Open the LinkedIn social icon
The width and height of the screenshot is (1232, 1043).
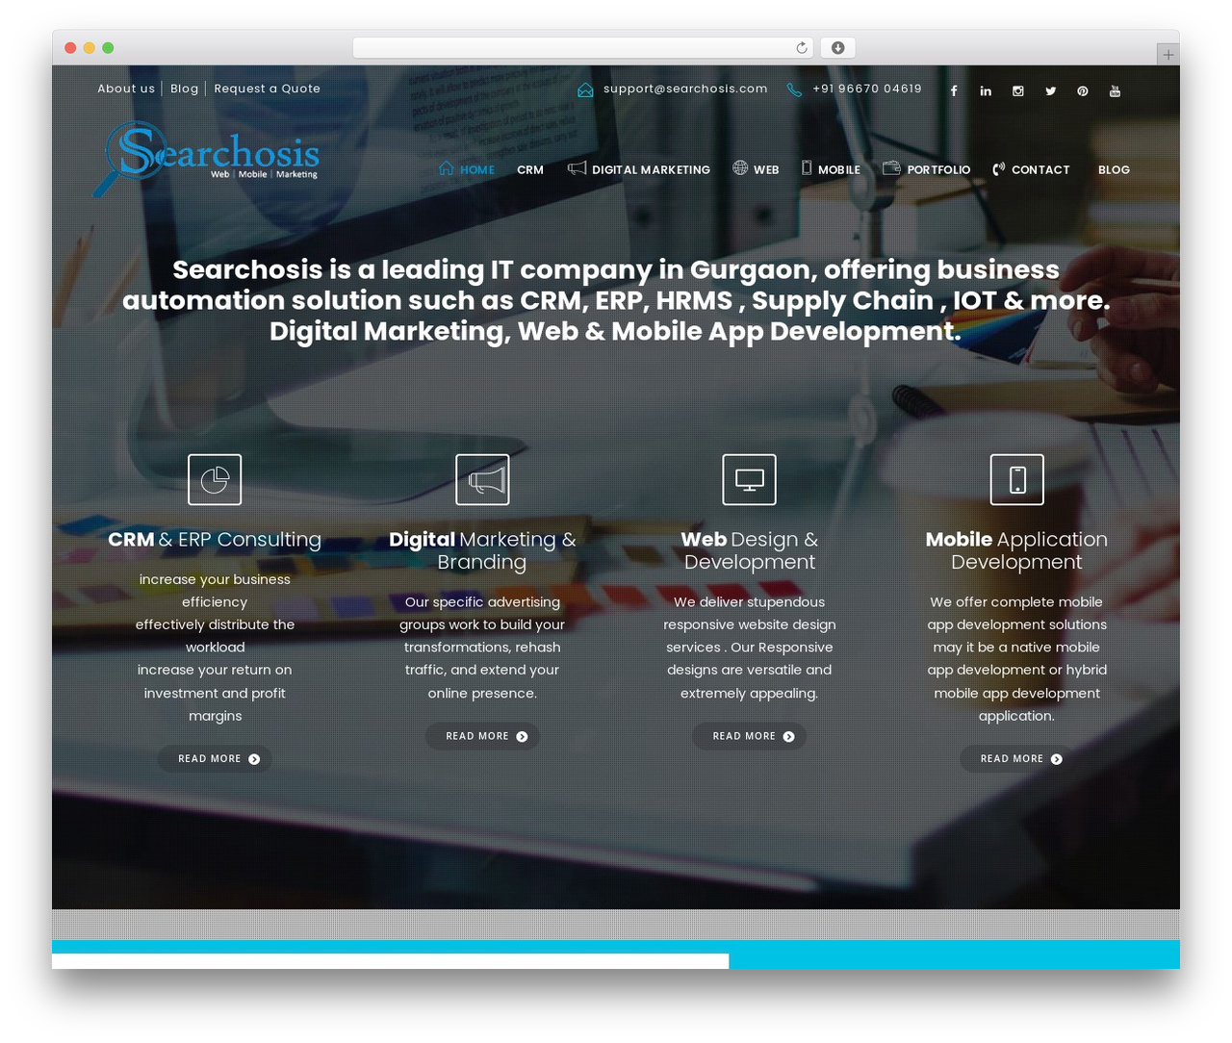click(986, 91)
